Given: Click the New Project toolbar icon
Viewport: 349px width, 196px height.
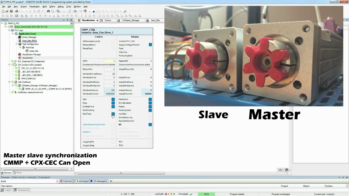Looking at the screenshot, I should [3, 11].
